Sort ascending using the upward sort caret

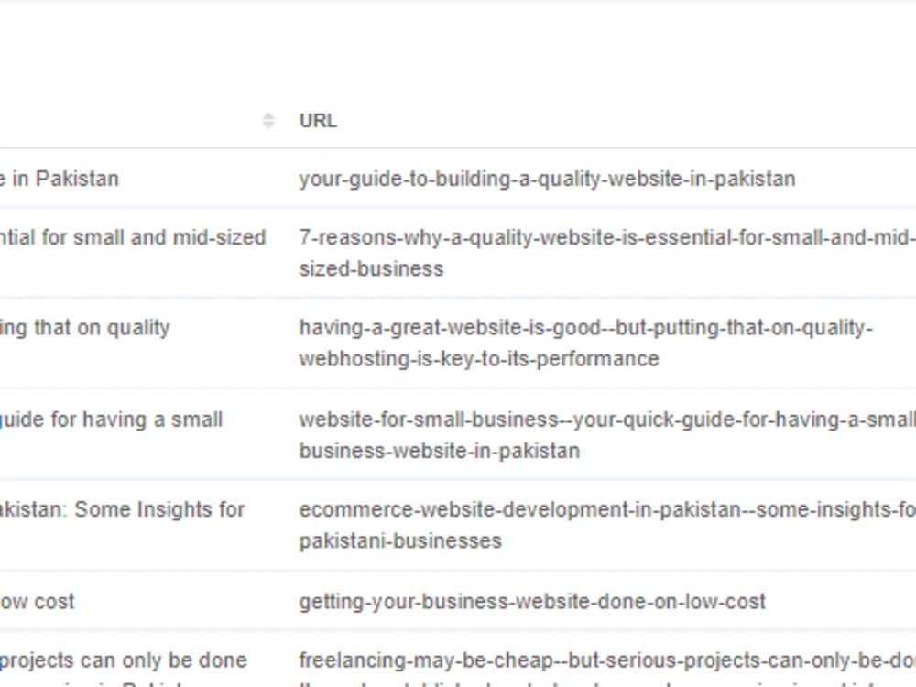pos(268,116)
